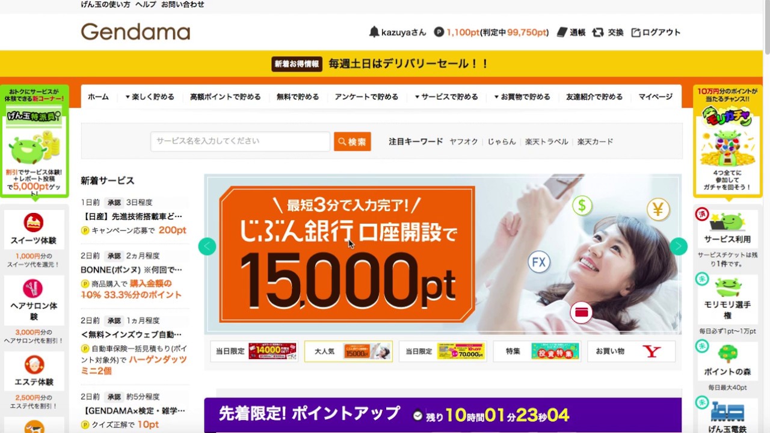
Task: Open the スイーツ体験 cake icon
Action: point(34,222)
